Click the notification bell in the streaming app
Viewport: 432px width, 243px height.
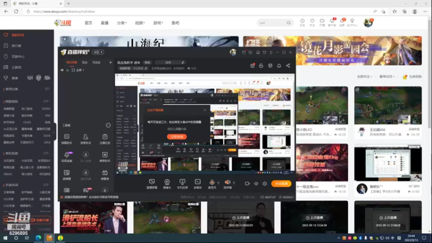[x=279, y=65]
